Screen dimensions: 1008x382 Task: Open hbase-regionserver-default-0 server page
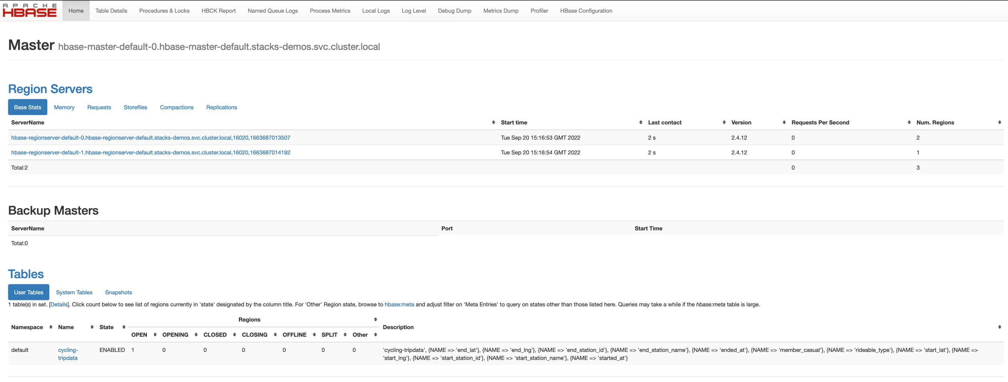tap(151, 137)
